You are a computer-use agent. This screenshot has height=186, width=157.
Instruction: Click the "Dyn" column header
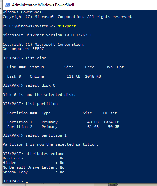tap(109, 67)
